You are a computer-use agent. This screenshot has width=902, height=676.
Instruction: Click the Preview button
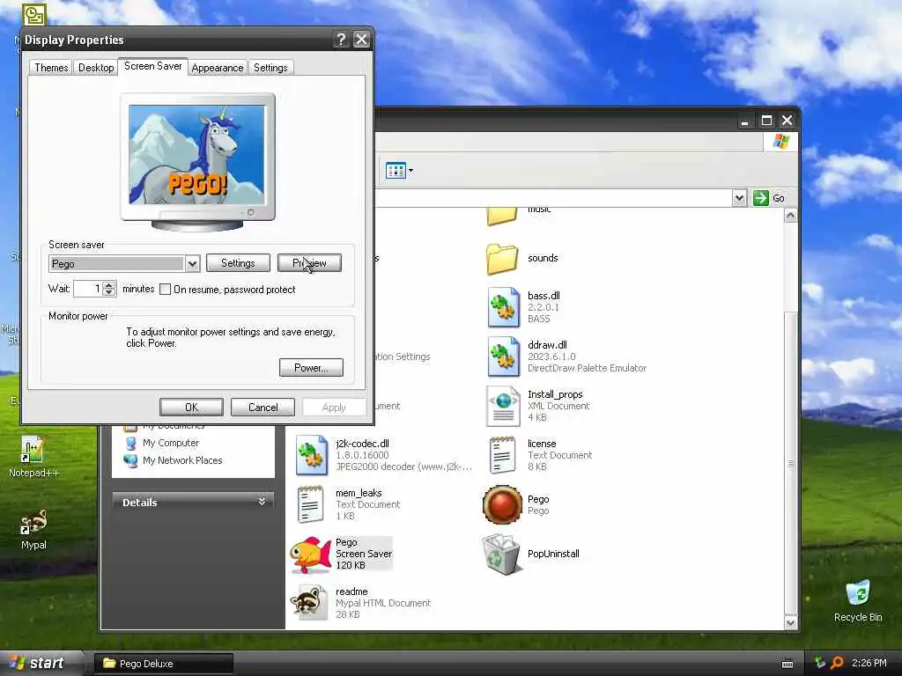[309, 263]
